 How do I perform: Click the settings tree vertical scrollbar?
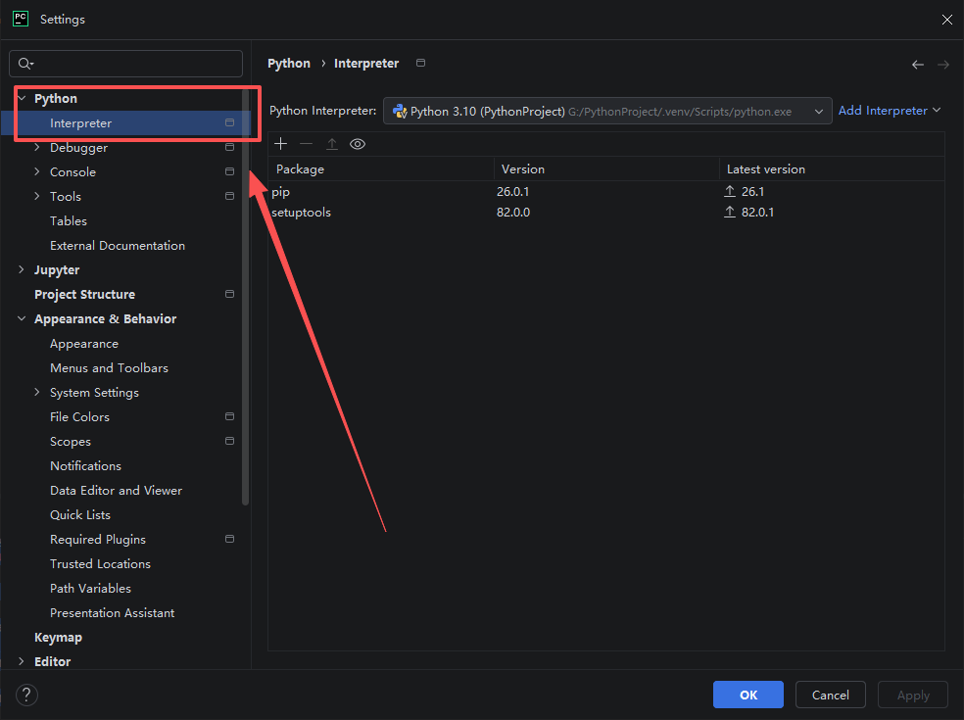coord(246,297)
